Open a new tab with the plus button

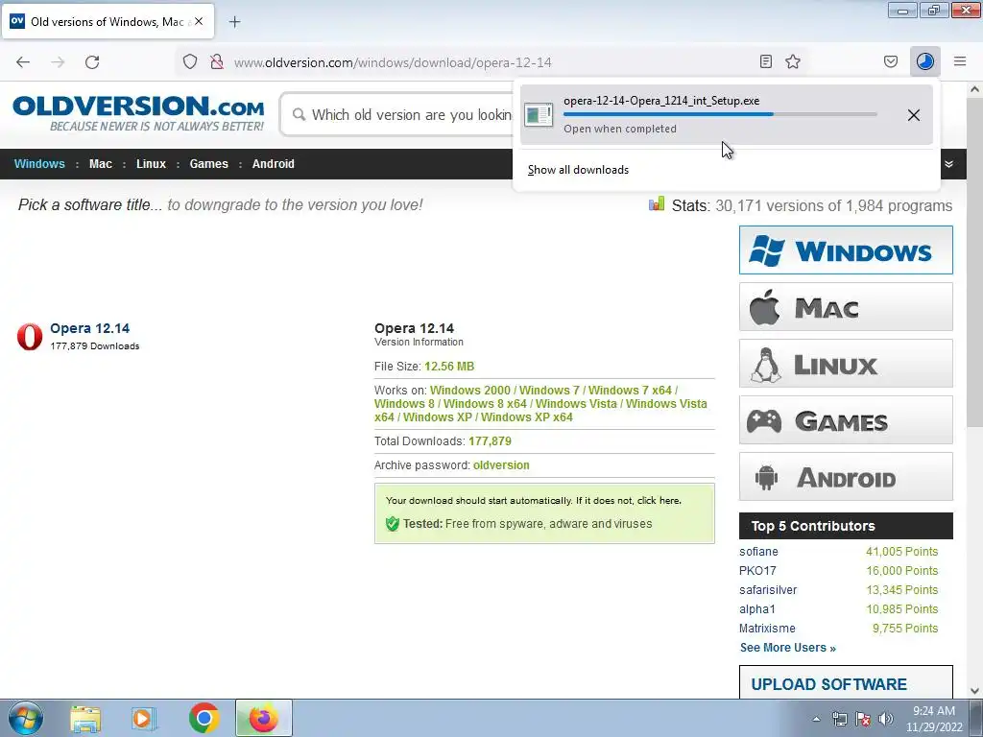[x=234, y=22]
